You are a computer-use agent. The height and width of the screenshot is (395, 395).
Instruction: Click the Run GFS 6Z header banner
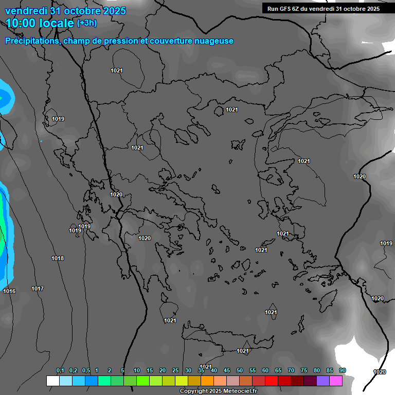pyautogui.click(x=324, y=8)
